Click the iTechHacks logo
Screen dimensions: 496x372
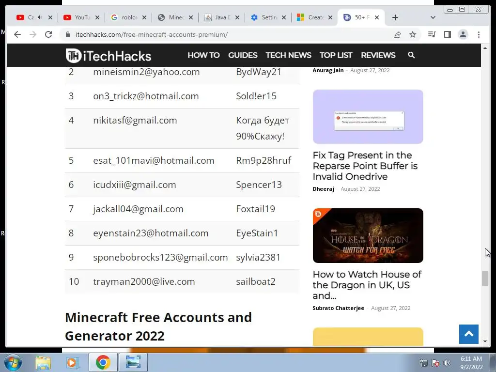(108, 56)
